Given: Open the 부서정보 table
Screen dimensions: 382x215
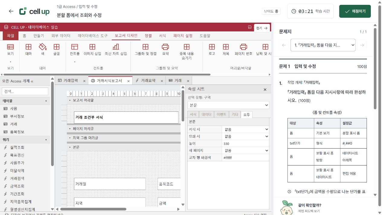Looking at the screenshot, I should click(x=17, y=116).
